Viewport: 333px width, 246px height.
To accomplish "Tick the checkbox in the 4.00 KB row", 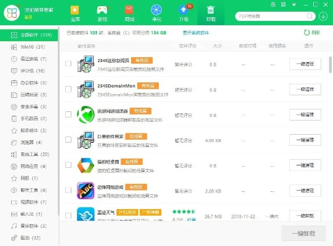I will 68,140.
